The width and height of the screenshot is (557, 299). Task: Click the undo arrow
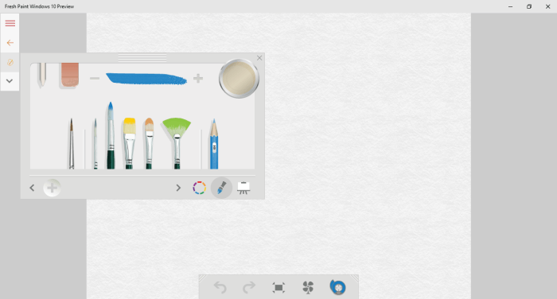[220, 287]
